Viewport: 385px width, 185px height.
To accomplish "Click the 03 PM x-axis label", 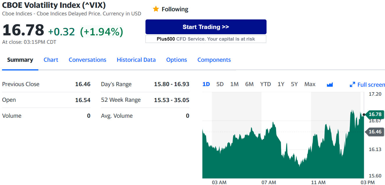I will coord(368,182).
